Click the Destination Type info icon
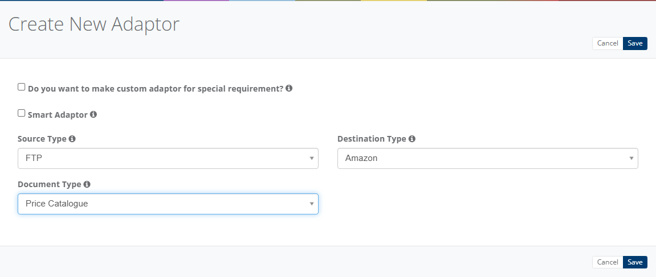656x277 pixels. [412, 139]
